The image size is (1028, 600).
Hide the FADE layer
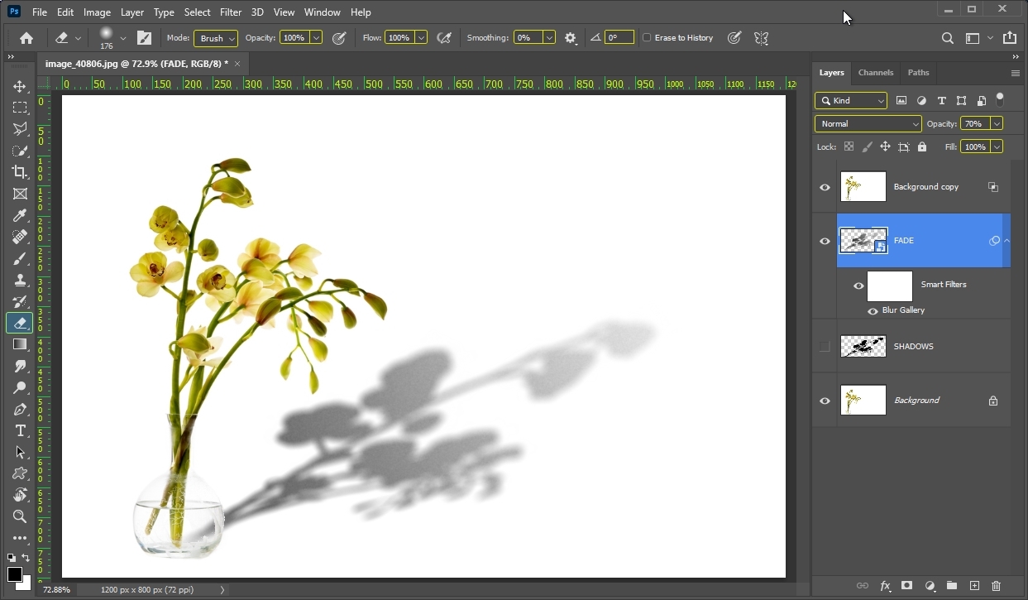pyautogui.click(x=825, y=241)
